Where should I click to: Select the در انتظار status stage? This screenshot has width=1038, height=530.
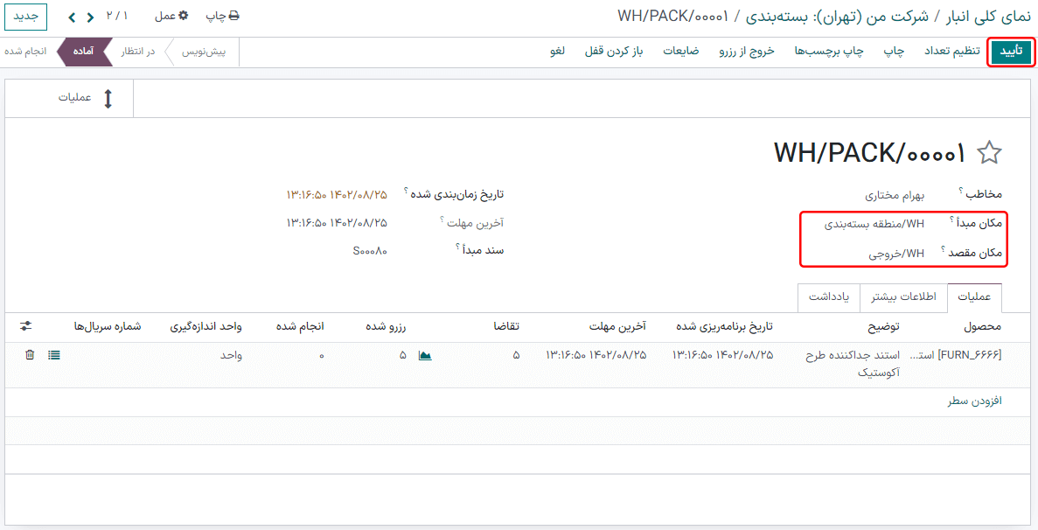tap(137, 52)
